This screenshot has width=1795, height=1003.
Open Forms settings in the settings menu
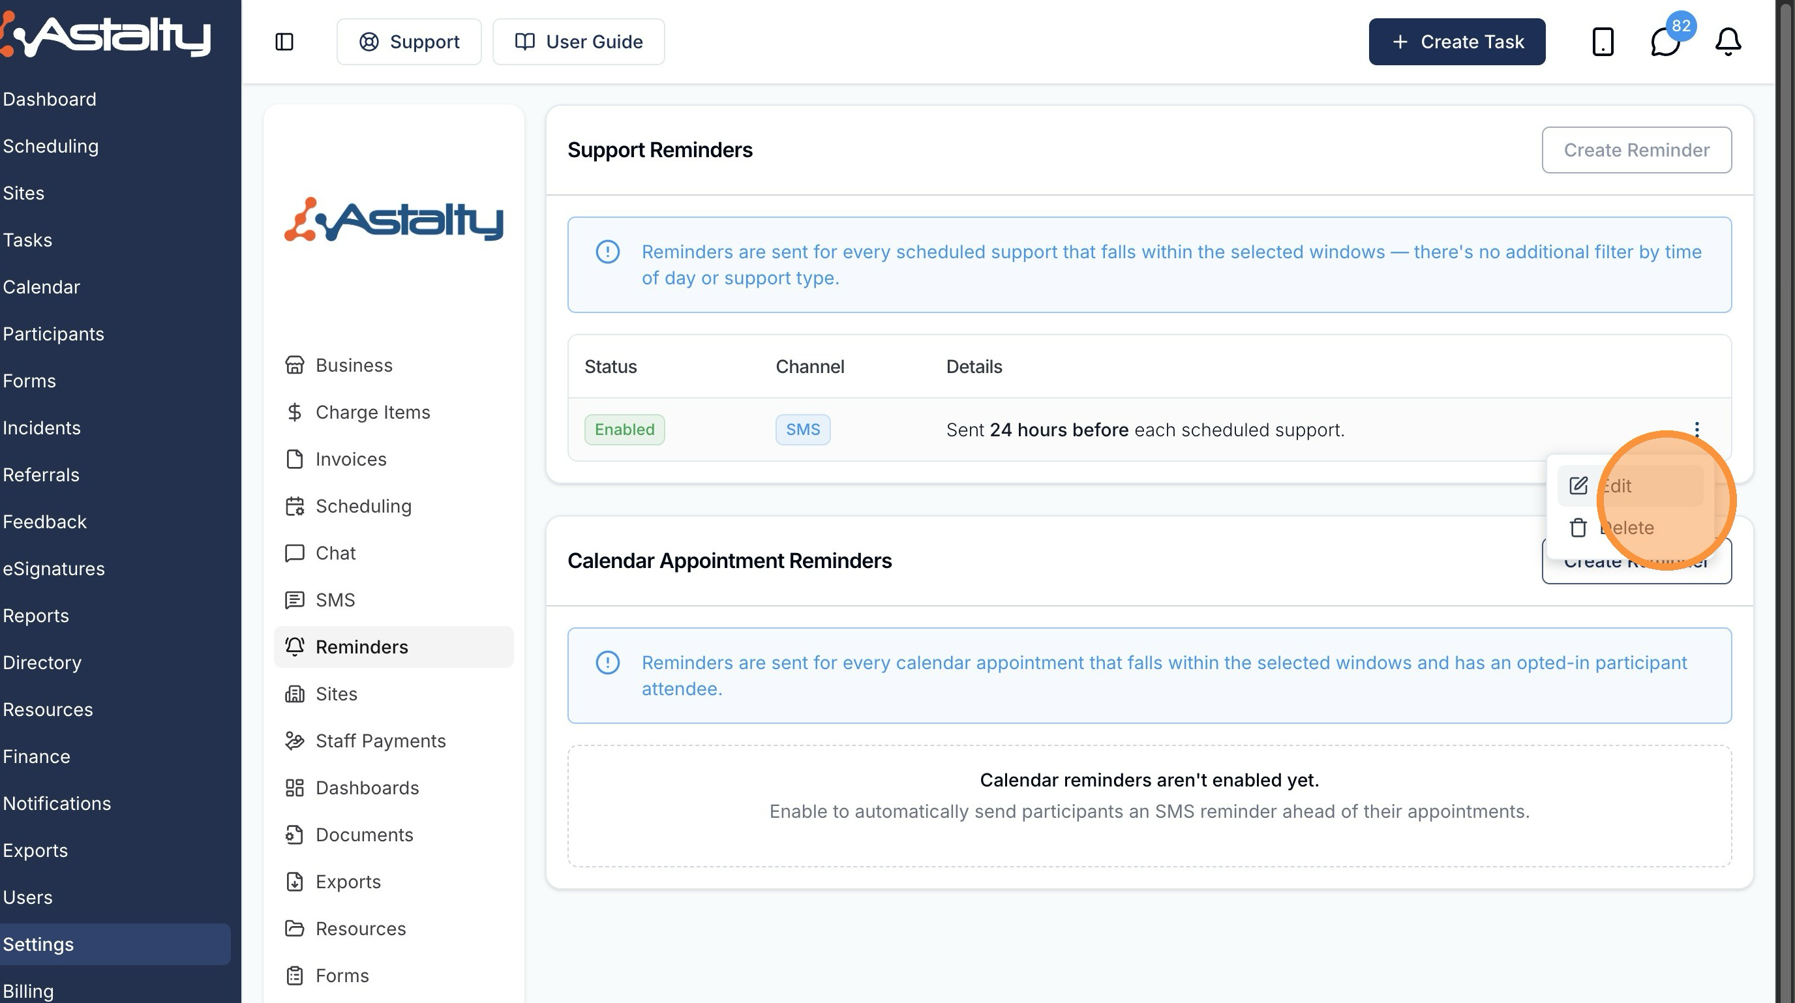point(394,975)
